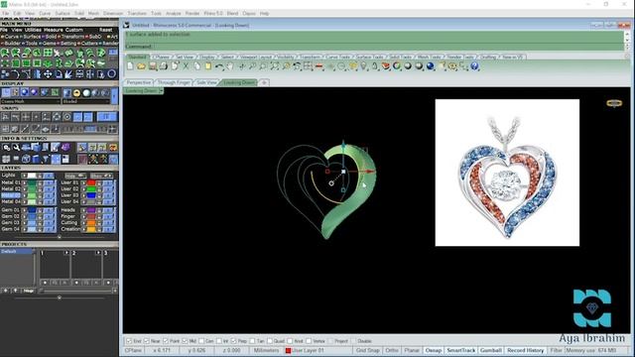The image size is (635, 357).
Task: Enable the Cen osnap checkbox
Action: tap(201, 341)
